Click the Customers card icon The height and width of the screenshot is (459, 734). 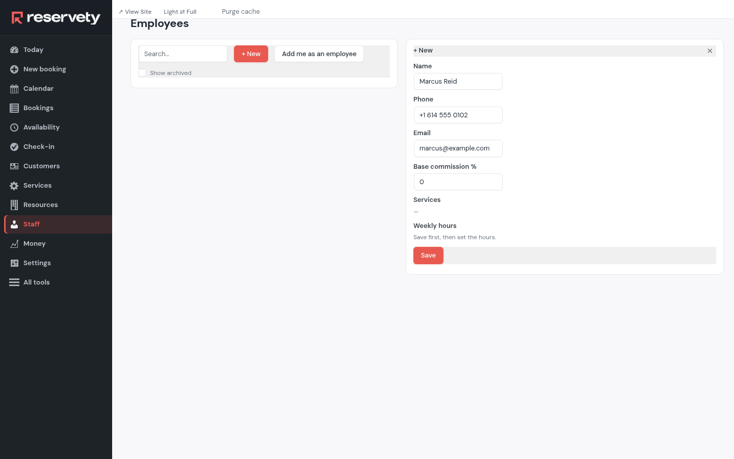pyautogui.click(x=14, y=166)
